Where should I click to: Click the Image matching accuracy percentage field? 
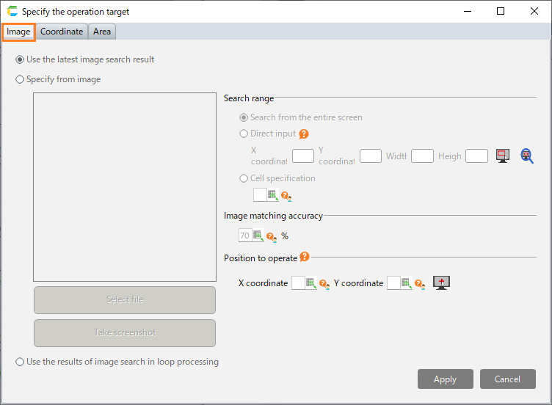[x=244, y=236]
